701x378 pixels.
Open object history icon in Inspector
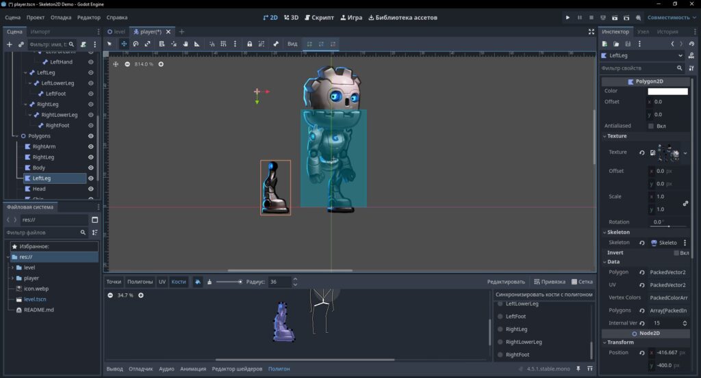tap(691, 44)
